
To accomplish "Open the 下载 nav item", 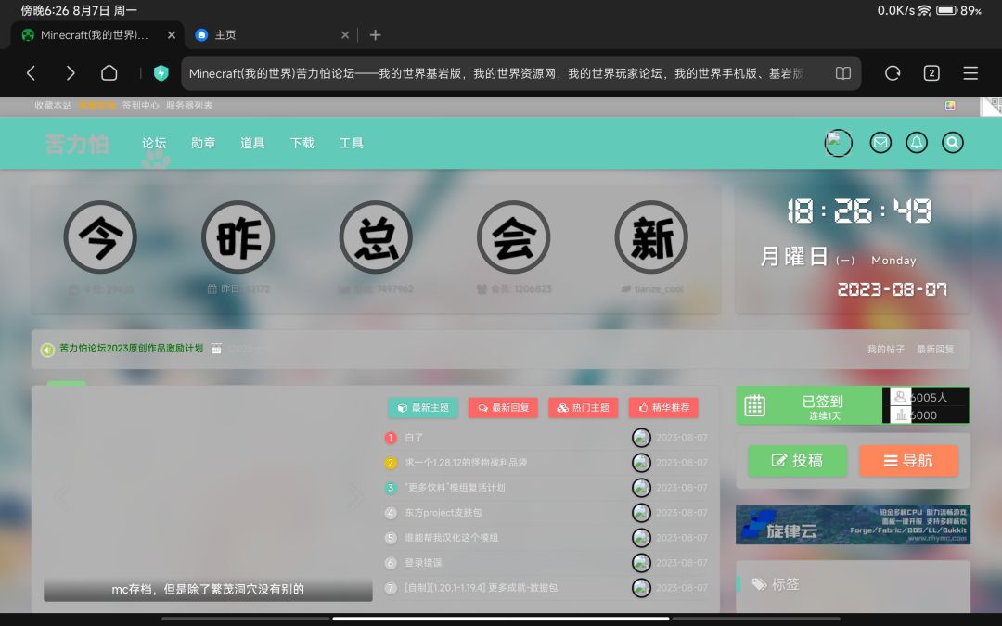I will point(302,143).
